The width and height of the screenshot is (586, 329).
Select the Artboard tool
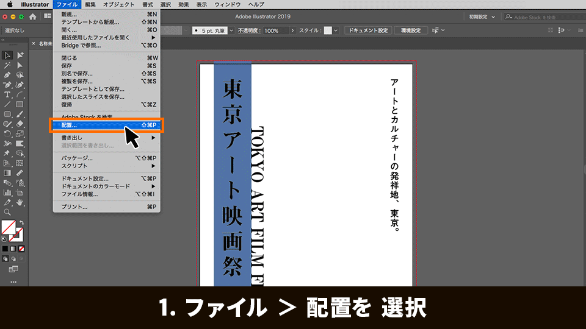pyautogui.click(x=20, y=193)
